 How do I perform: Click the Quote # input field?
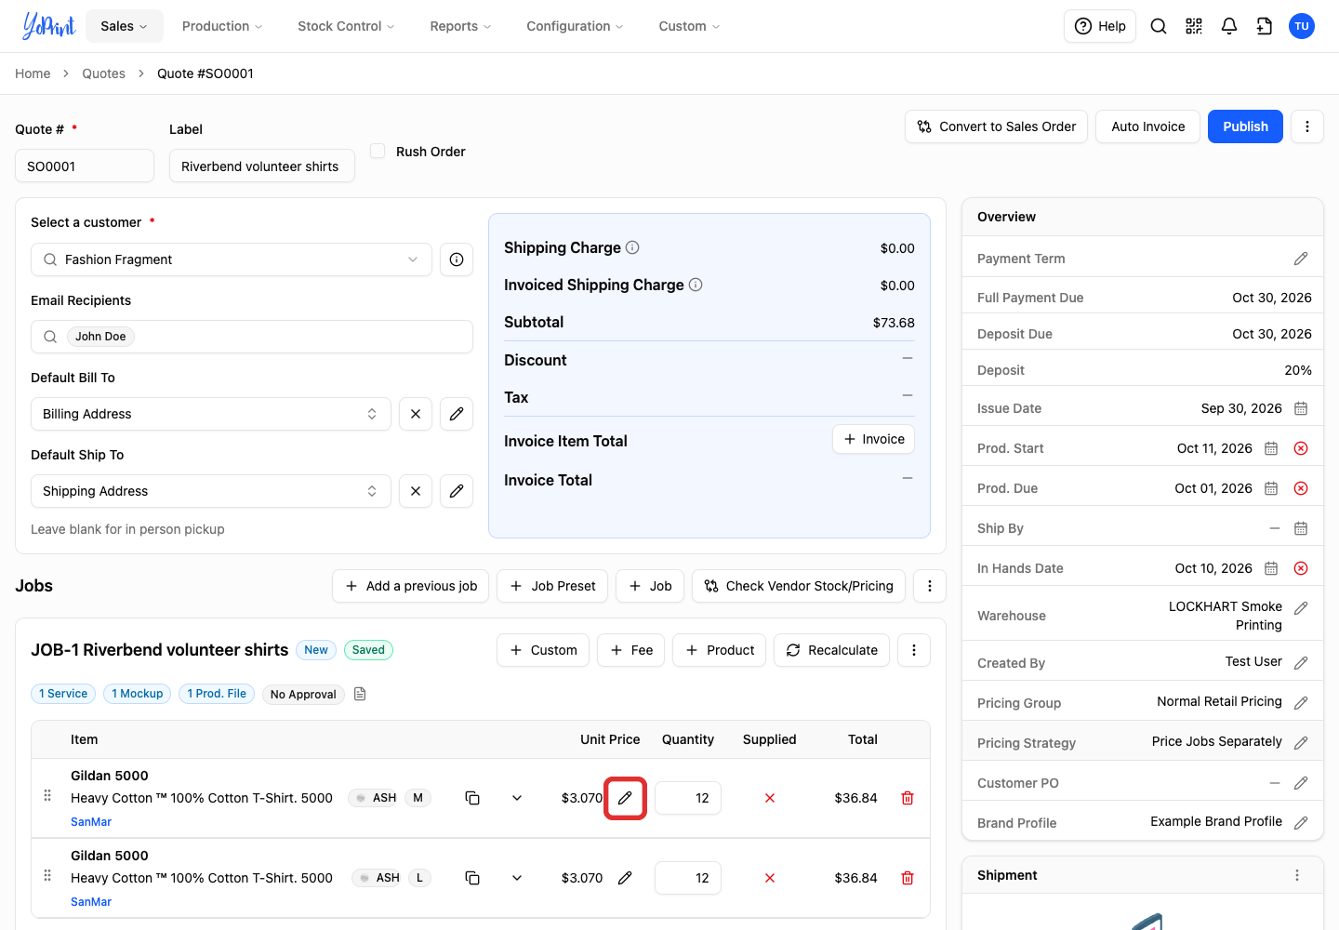pyautogui.click(x=85, y=166)
